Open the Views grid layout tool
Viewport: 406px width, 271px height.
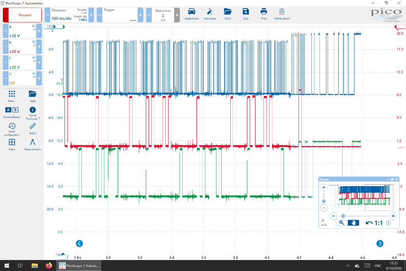click(x=12, y=143)
